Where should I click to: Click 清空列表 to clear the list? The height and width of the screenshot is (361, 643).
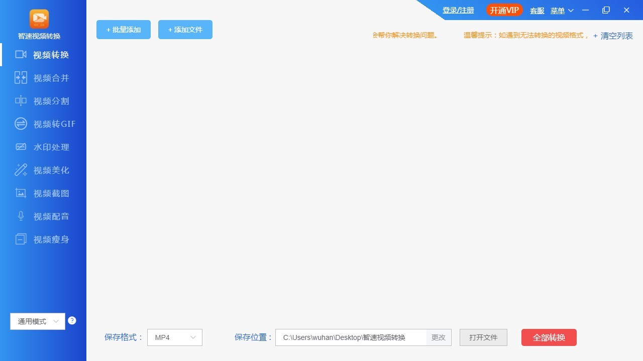(616, 36)
